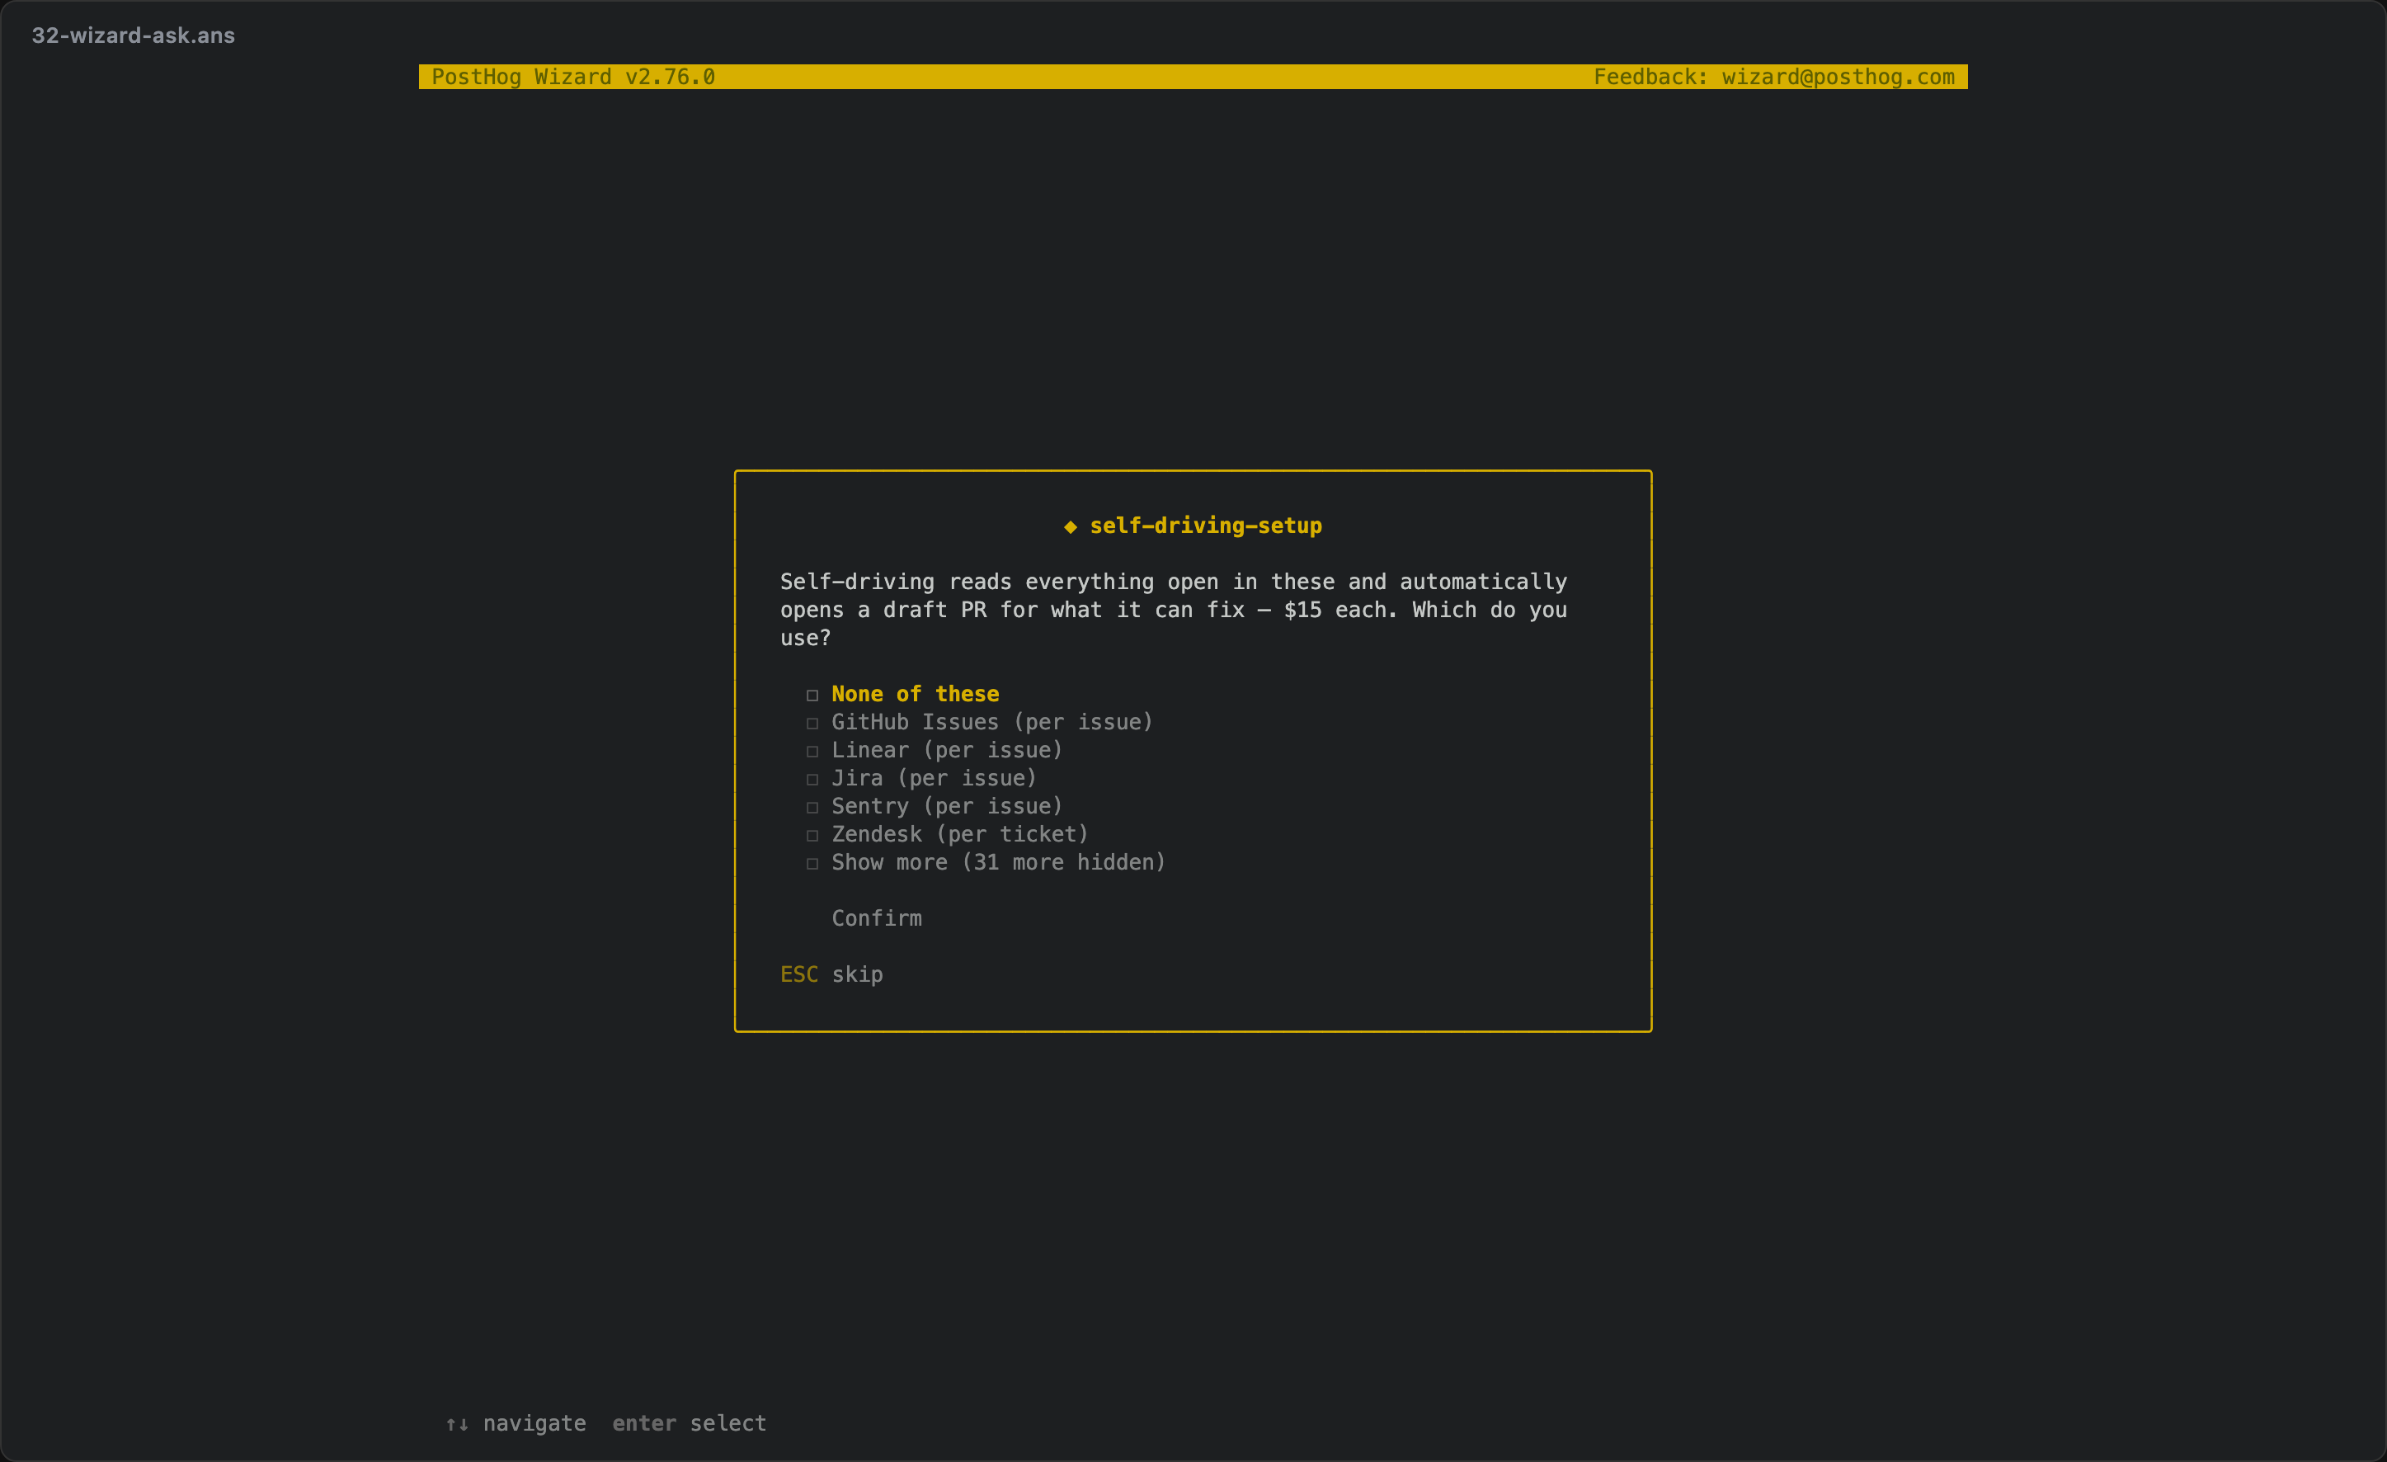Click the Confirm option

point(877,918)
